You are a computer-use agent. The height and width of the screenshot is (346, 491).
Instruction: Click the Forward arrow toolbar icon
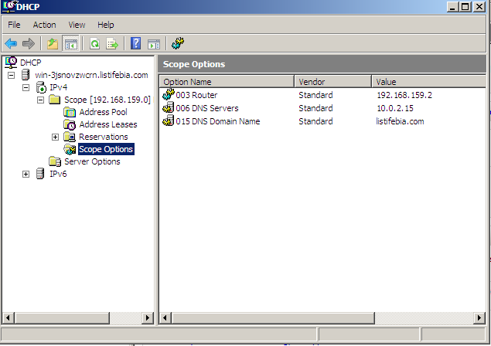point(28,43)
